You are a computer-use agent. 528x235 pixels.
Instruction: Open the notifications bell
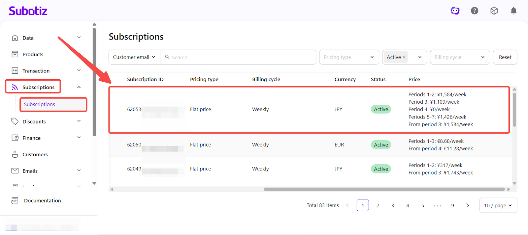(x=513, y=11)
